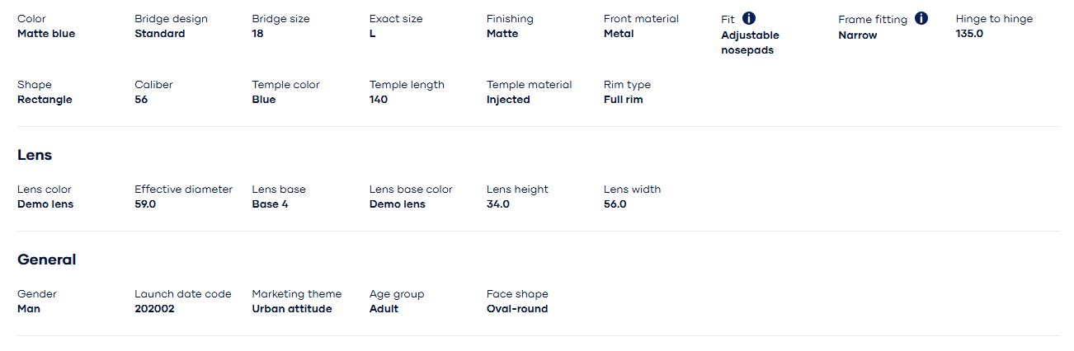Click the Matte blue color value
Viewport: 1074px width, 351px height.
[46, 34]
